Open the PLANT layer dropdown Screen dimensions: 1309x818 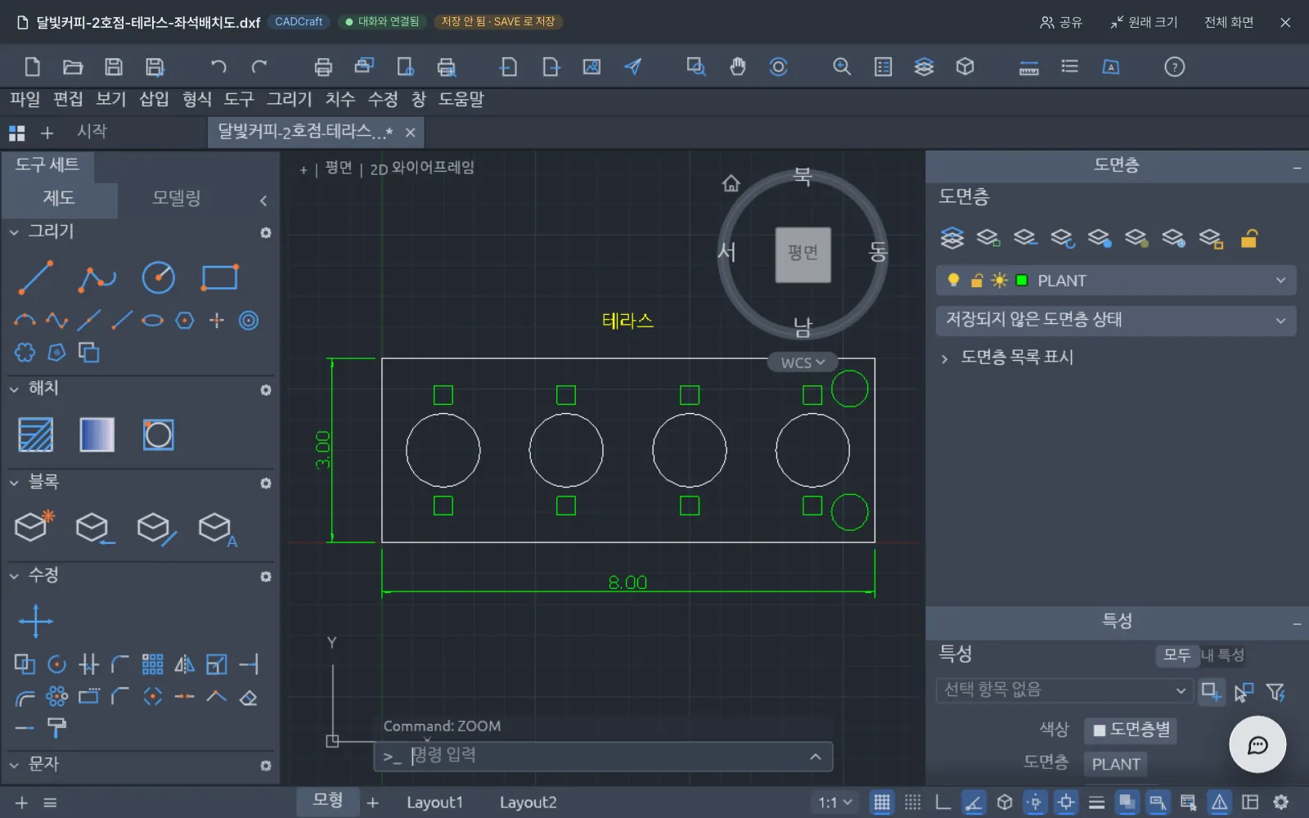(1116, 281)
